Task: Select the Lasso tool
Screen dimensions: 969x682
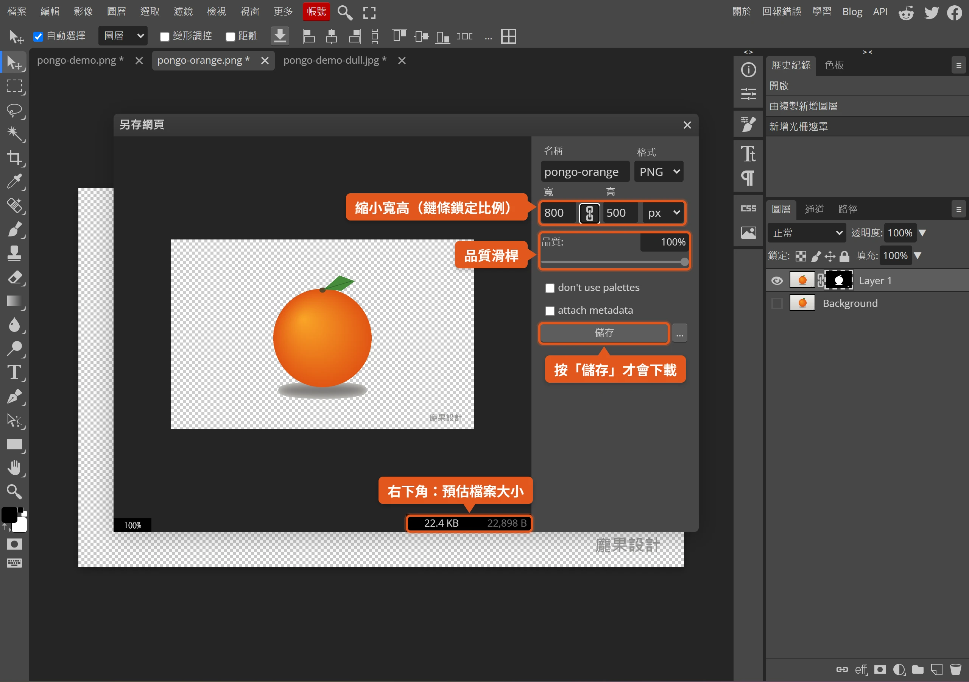Action: point(15,110)
